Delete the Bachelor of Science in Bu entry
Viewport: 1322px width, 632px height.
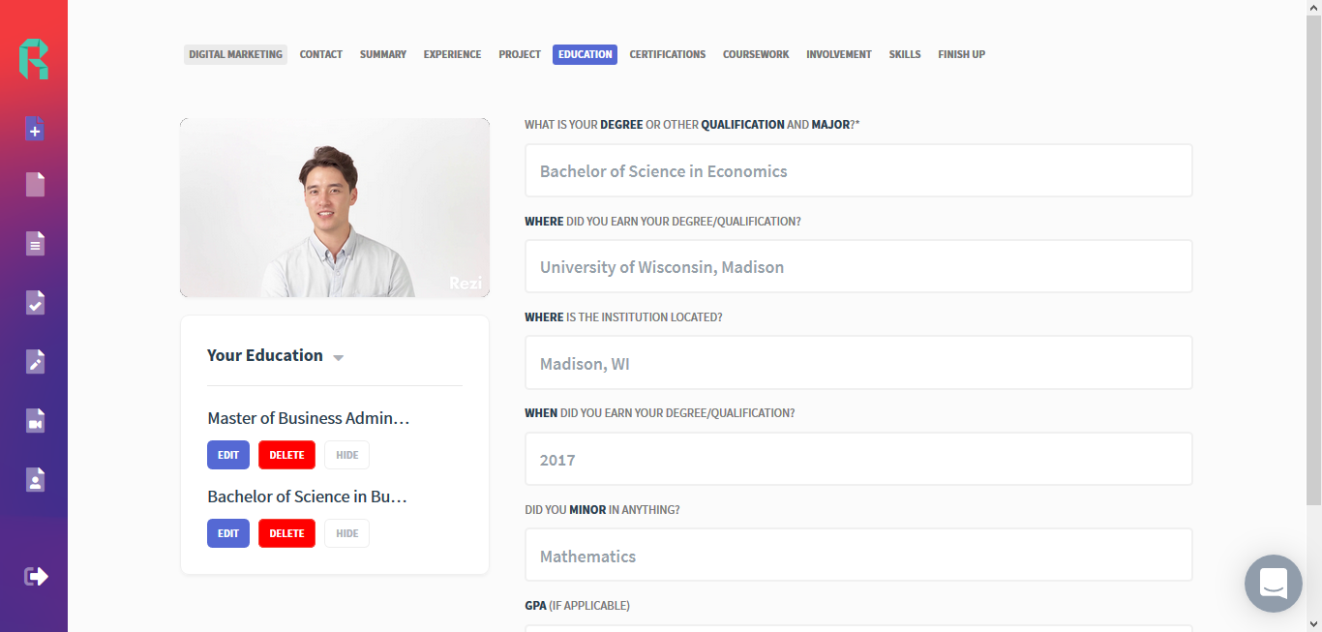286,533
